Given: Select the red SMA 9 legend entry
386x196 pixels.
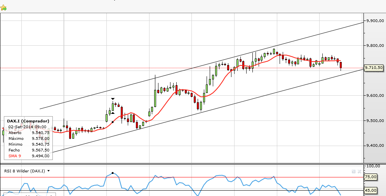Looking at the screenshot, I should (16, 156).
